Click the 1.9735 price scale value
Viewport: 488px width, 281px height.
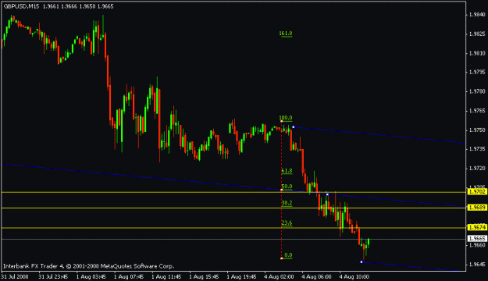[477, 149]
